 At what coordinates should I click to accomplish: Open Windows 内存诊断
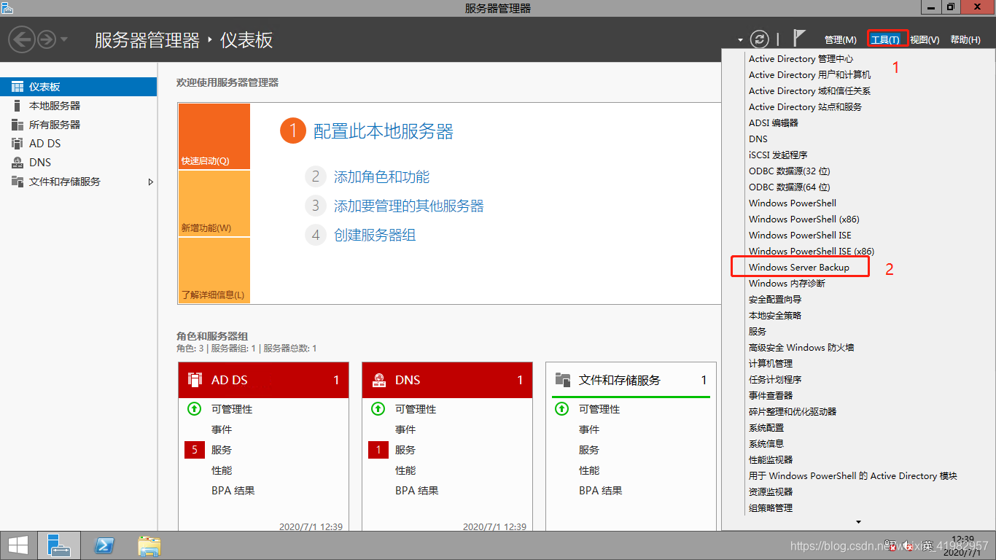[787, 284]
